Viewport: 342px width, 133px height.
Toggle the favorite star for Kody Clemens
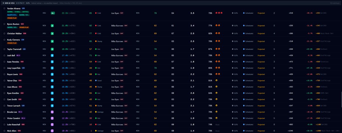pyautogui.click(x=4, y=40)
